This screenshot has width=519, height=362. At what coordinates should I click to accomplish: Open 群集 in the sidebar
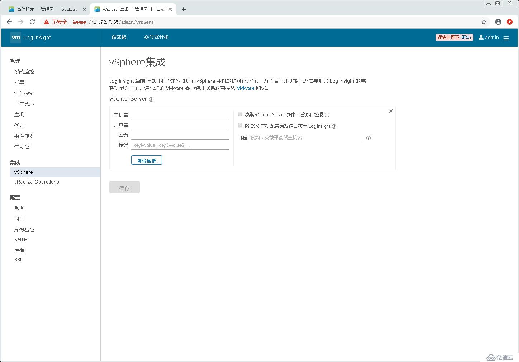(19, 82)
